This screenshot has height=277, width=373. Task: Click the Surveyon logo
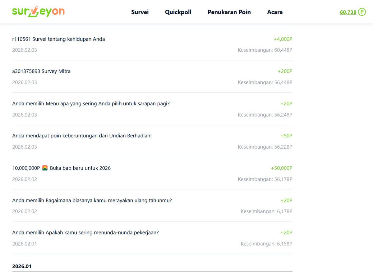pos(39,12)
